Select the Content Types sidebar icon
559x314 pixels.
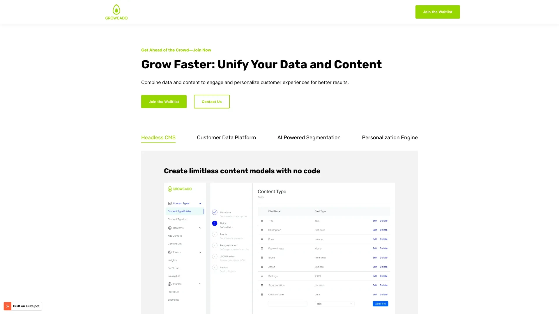(170, 203)
